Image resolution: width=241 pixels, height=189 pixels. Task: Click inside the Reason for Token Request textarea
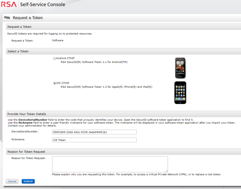[x=109, y=164]
